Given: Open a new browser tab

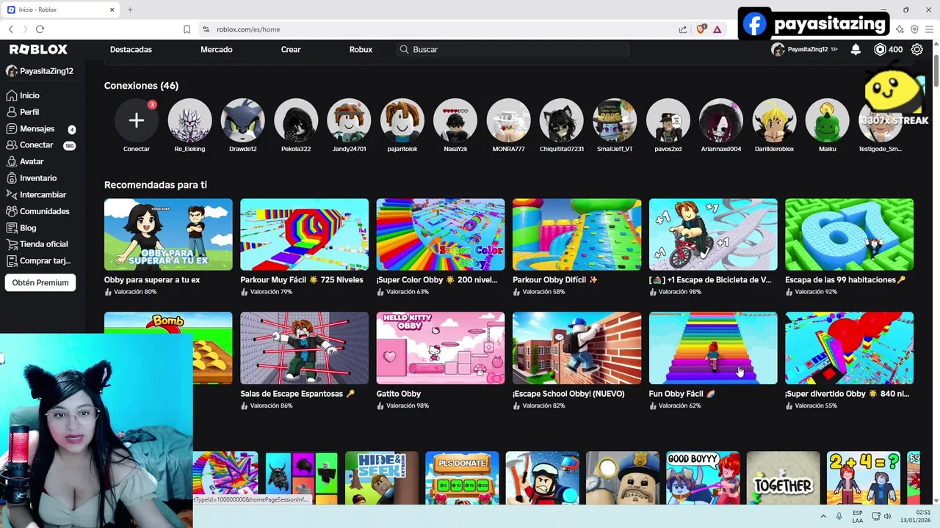Looking at the screenshot, I should pos(130,10).
